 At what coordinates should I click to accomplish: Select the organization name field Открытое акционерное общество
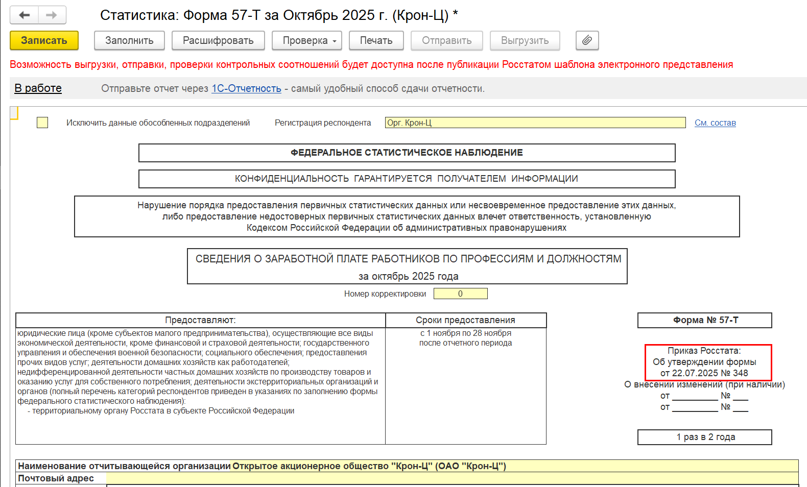[515, 466]
